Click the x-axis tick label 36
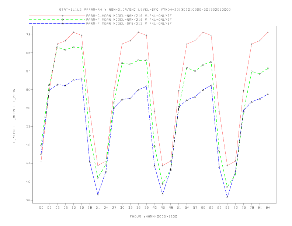292x226 pixels. pos(138,208)
